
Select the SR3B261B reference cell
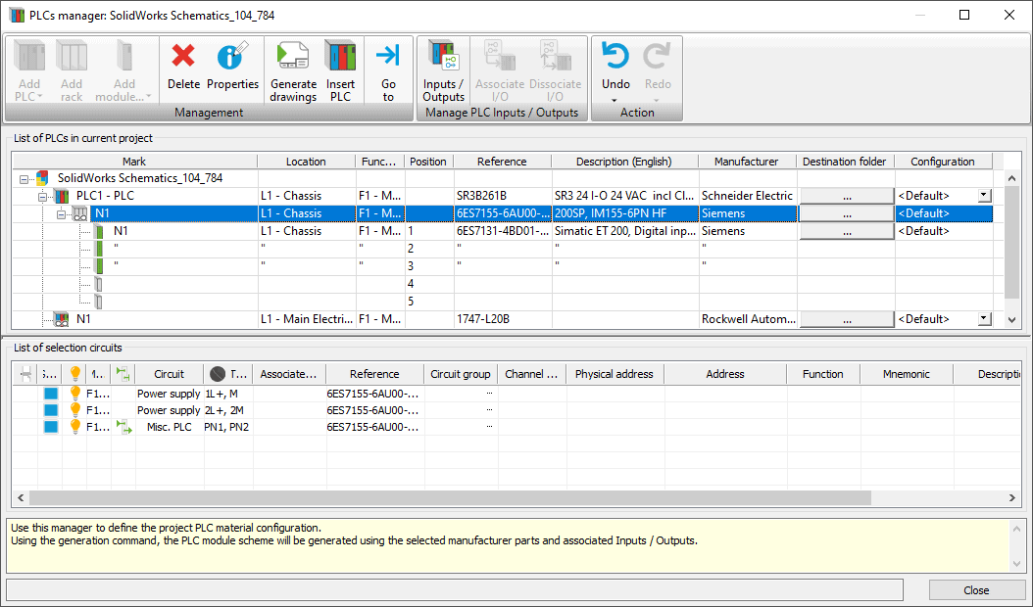(502, 196)
